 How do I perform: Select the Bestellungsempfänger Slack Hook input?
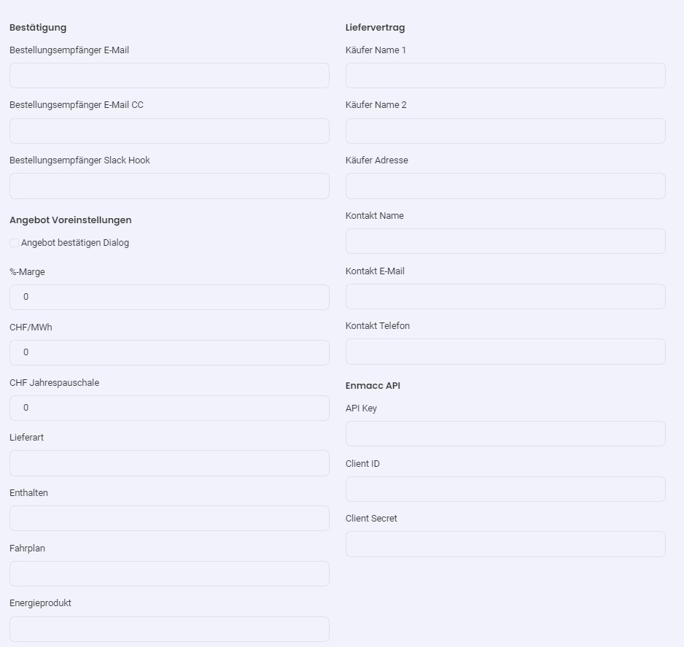[169, 186]
